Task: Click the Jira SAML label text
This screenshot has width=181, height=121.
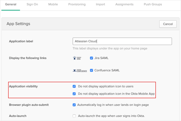Action: [x=101, y=58]
